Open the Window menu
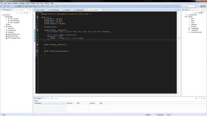The width and height of the screenshot is (207, 116). tap(47, 4)
